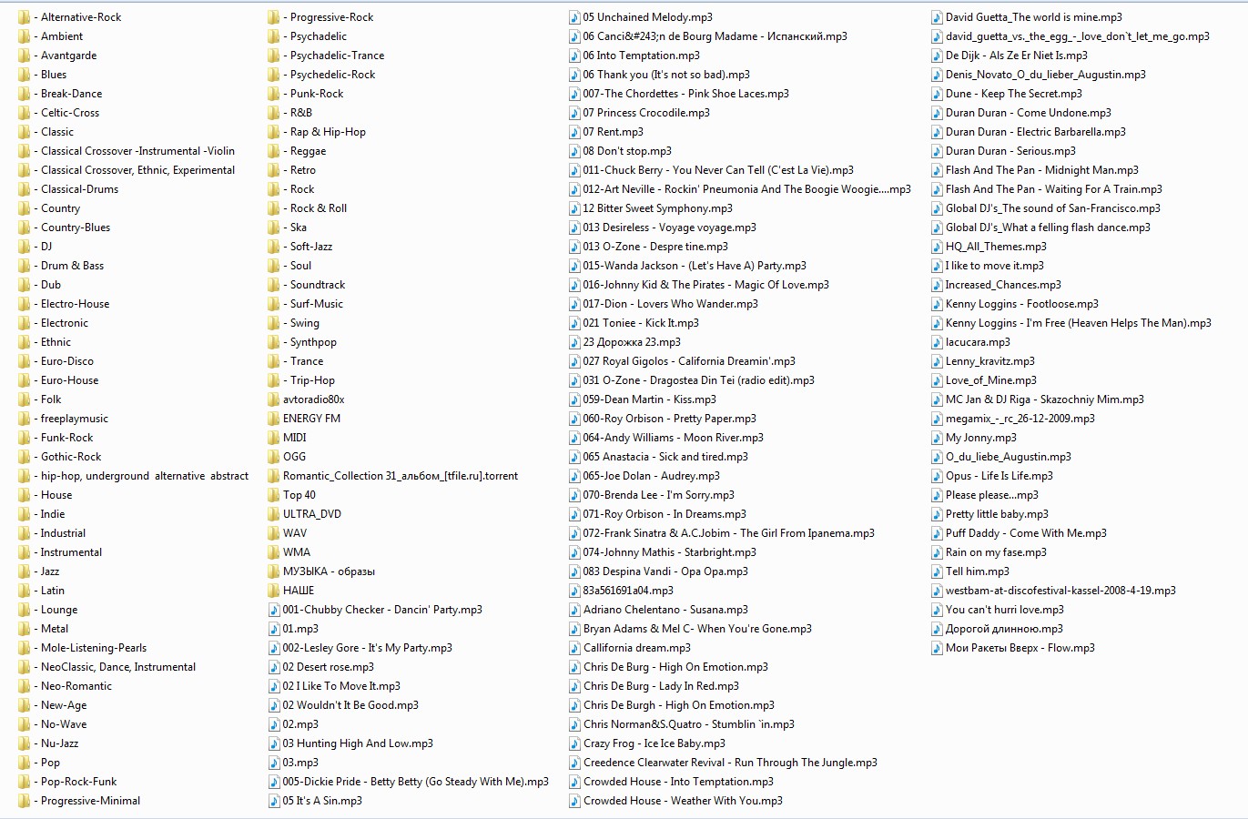Click the Reggae folder icon
This screenshot has height=819, width=1248.
pyautogui.click(x=273, y=151)
